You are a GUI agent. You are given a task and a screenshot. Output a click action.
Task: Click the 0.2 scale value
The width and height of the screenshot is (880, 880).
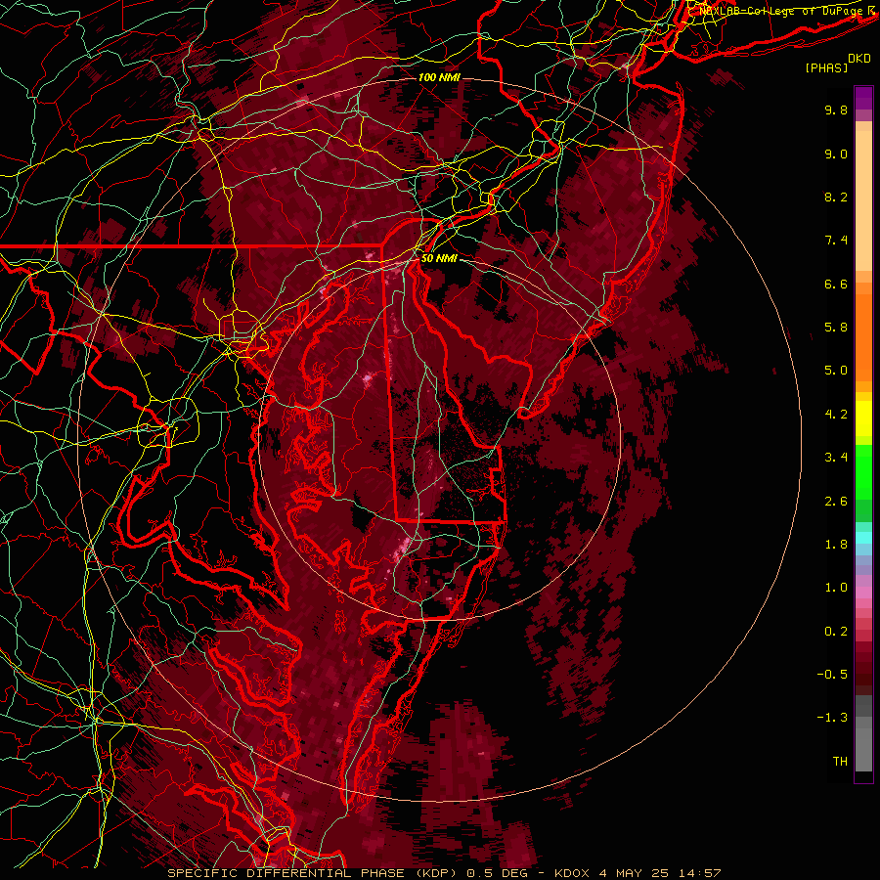[836, 632]
